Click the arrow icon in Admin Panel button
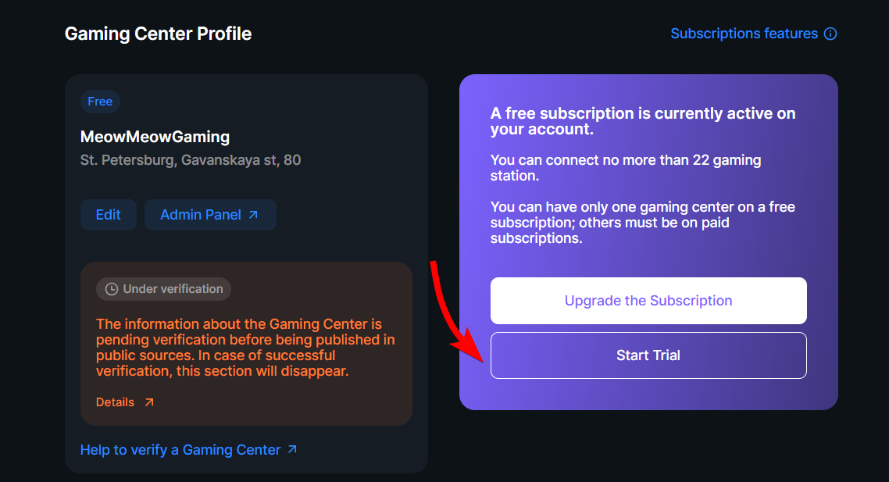 tap(253, 215)
